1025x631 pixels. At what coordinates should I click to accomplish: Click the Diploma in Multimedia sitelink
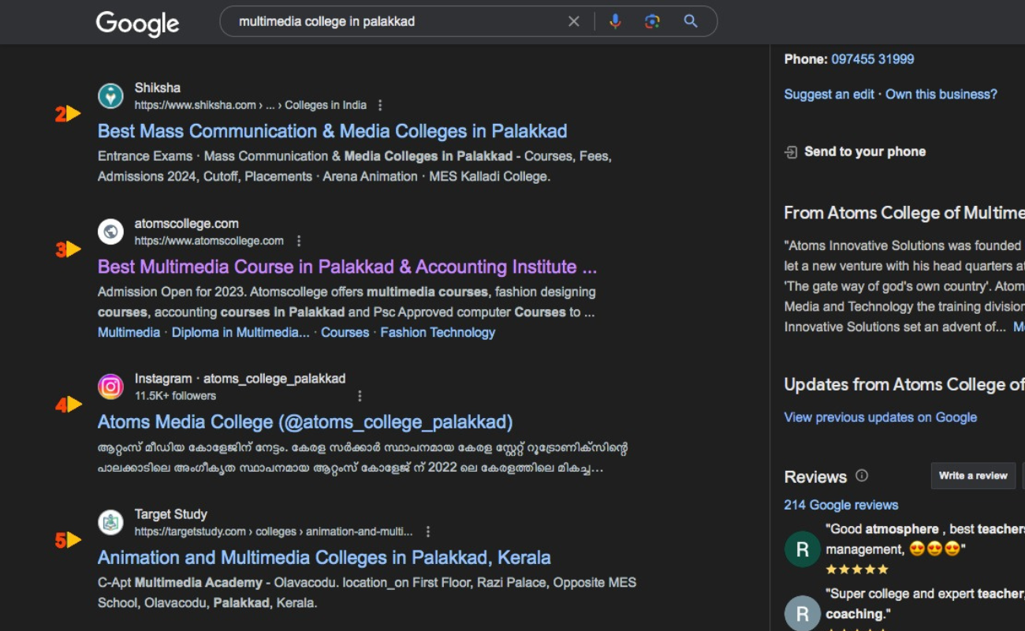[240, 332]
